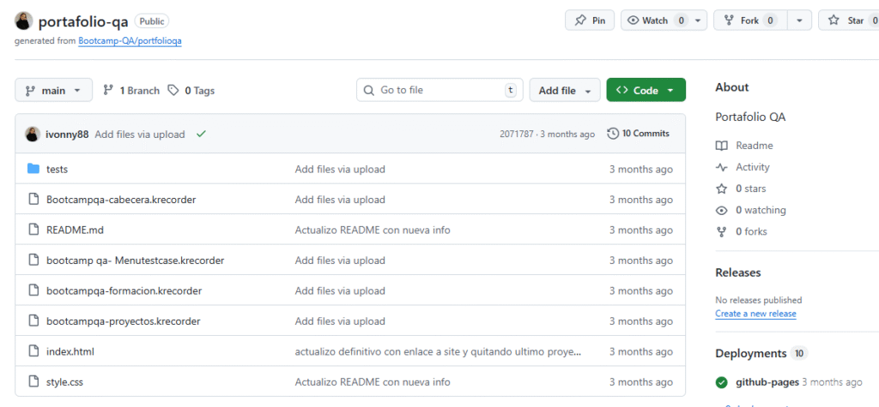Open the tests row commit message
Screen dimensions: 879x407
pyautogui.click(x=340, y=169)
